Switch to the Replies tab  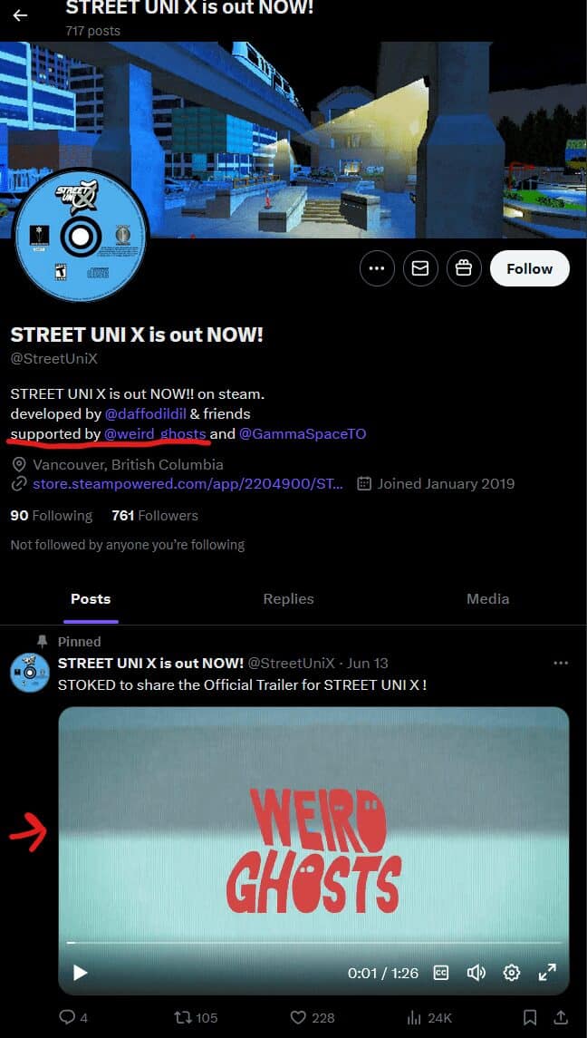point(289,599)
